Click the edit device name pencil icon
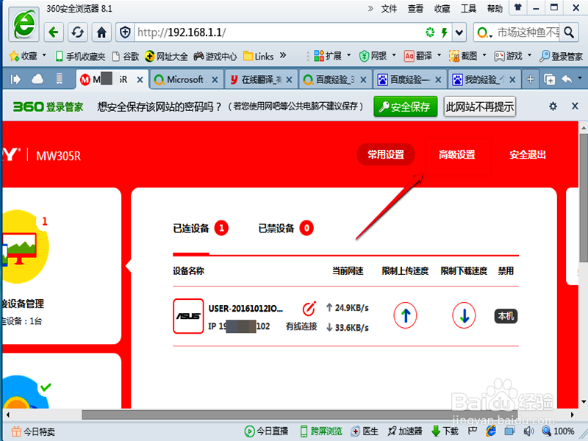Screen dimensions: 588x441 pyautogui.click(x=309, y=309)
